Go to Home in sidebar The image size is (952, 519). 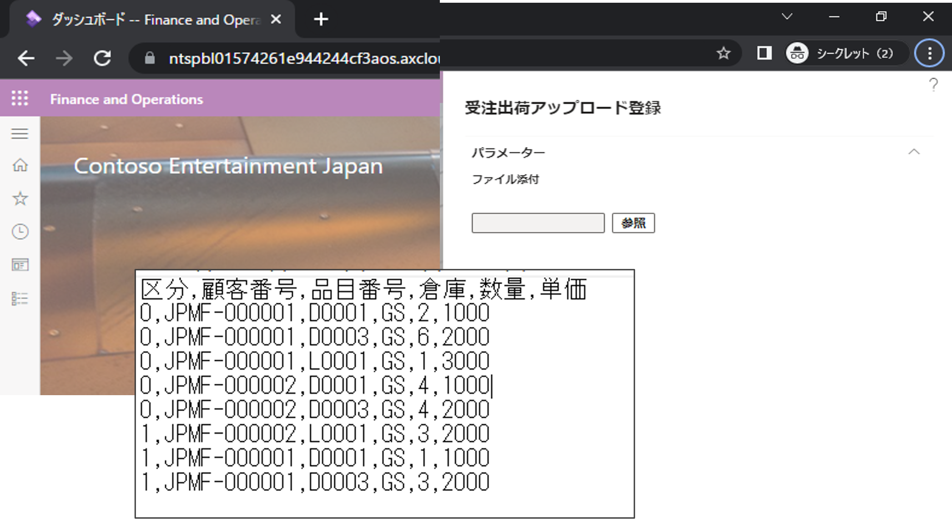coord(20,165)
